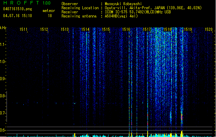Click the 1511 time axis marker
This screenshot has width=216, height=137.
(x=23, y=29)
